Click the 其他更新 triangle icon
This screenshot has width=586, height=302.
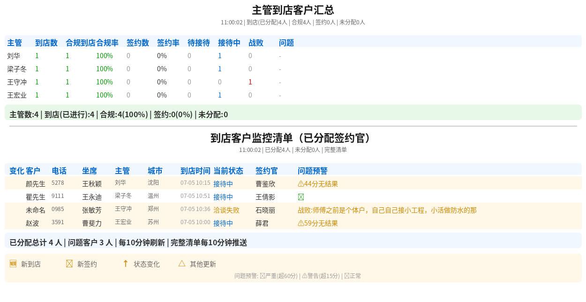coord(182,264)
